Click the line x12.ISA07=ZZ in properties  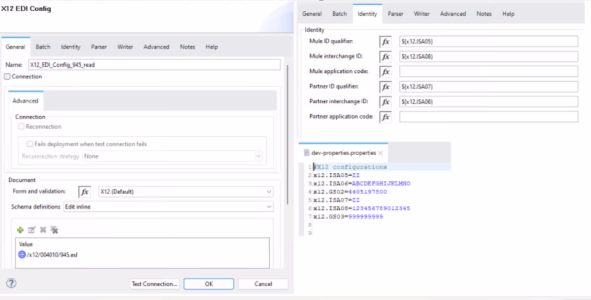click(337, 200)
